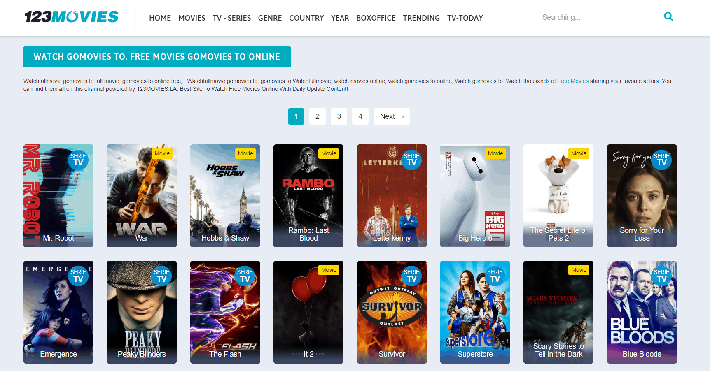Open the Hobbs & Shaw title link
The image size is (710, 371).
coord(225,238)
